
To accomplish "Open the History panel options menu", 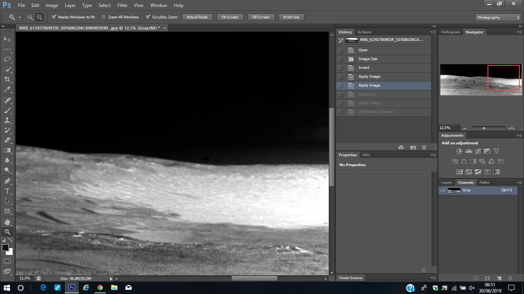I will pos(433,32).
